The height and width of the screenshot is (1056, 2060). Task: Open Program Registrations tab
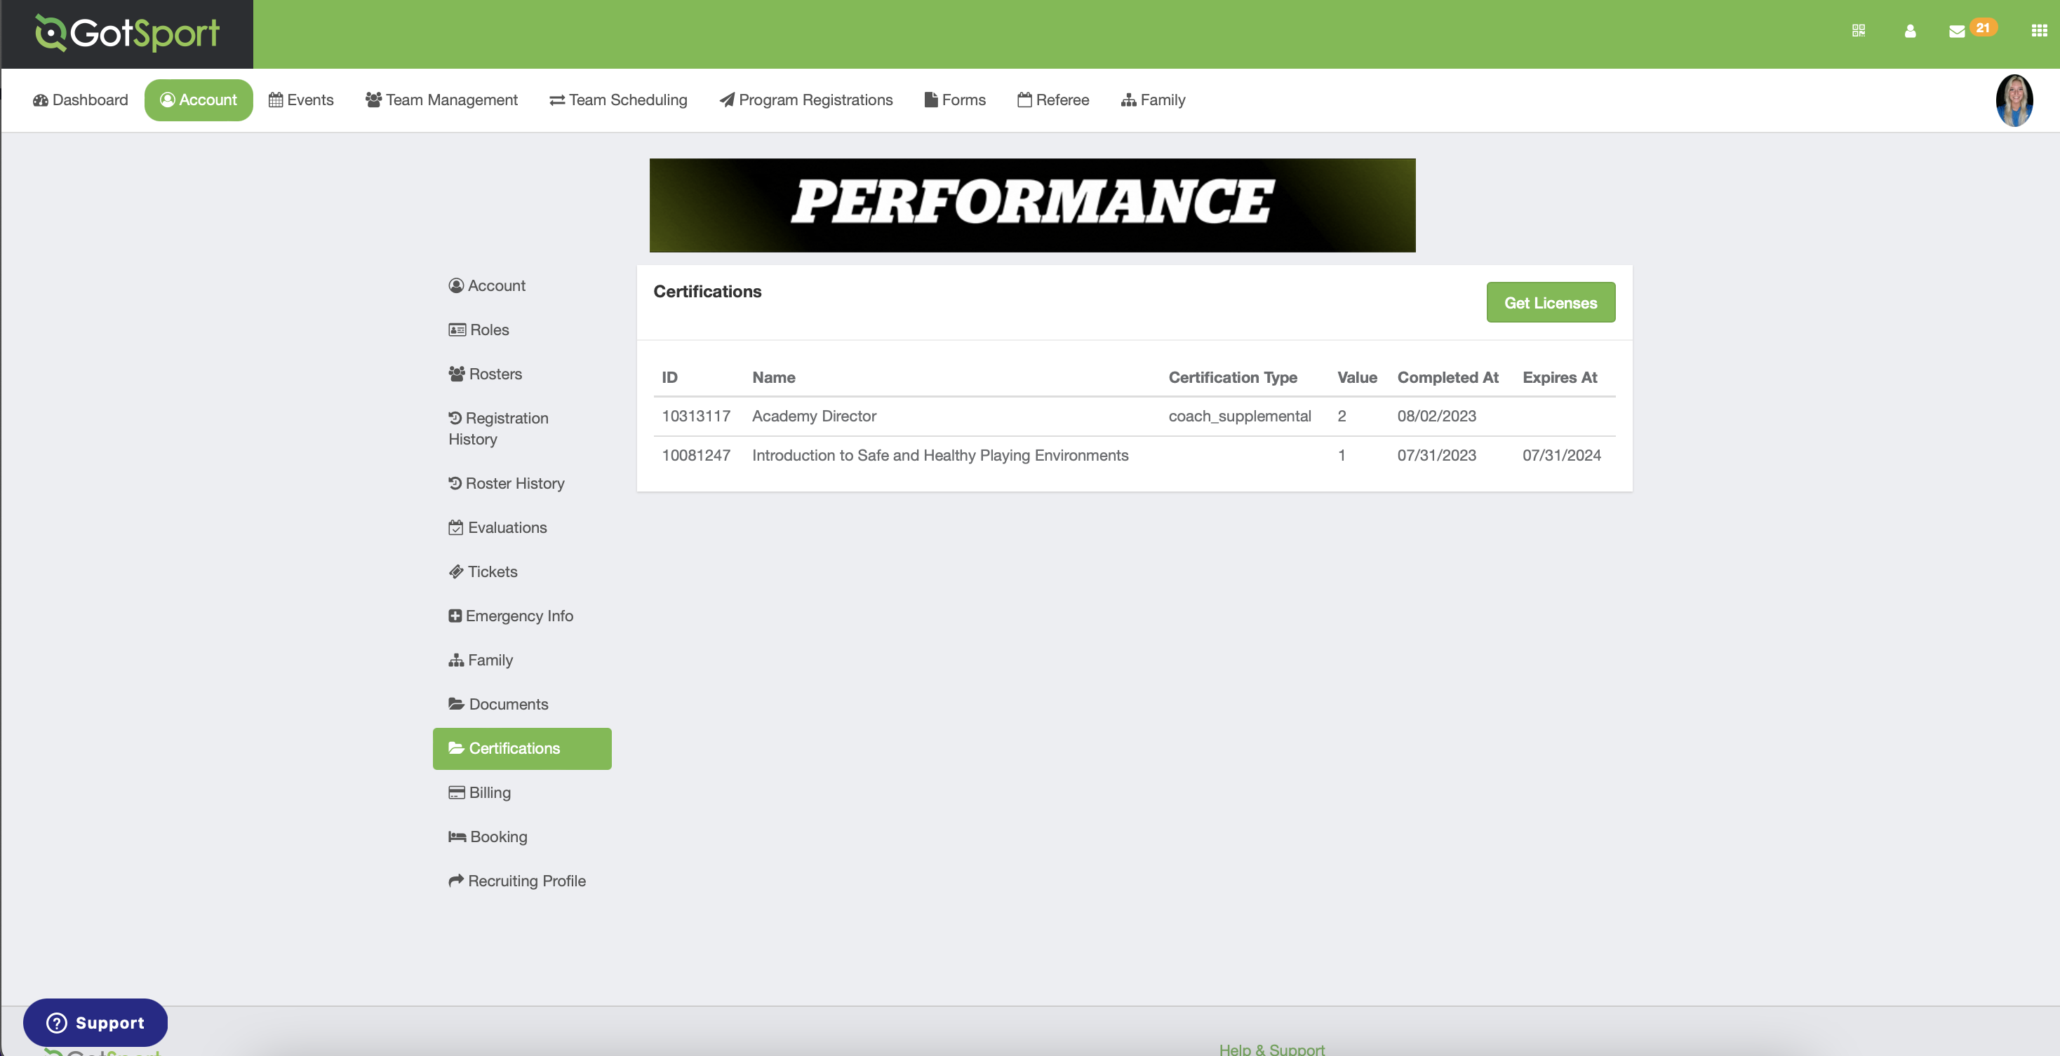pyautogui.click(x=806, y=100)
